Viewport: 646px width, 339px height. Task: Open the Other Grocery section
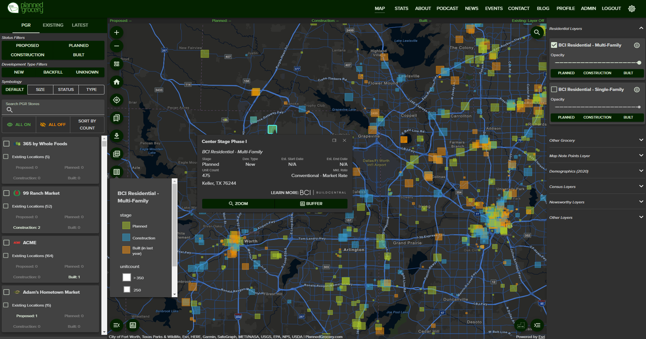click(x=596, y=140)
